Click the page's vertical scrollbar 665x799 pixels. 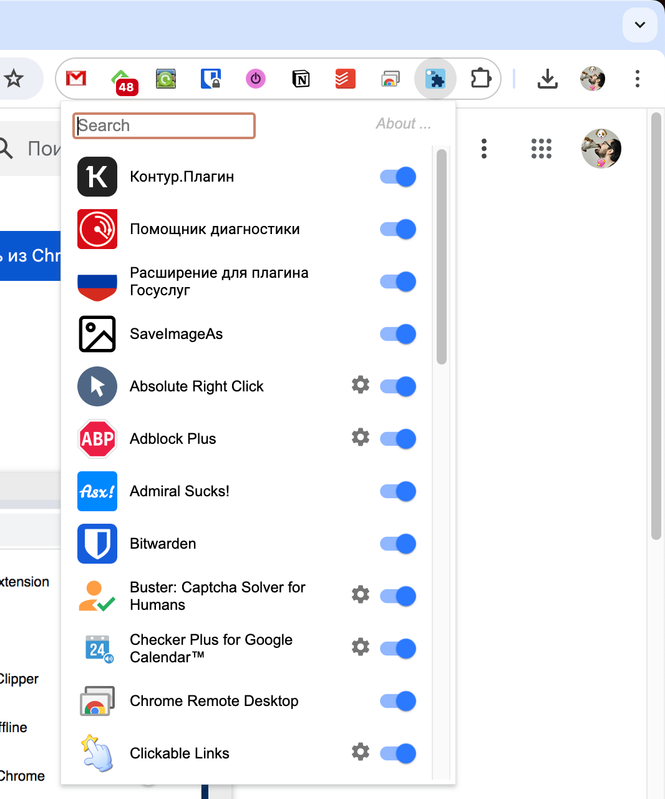656,326
